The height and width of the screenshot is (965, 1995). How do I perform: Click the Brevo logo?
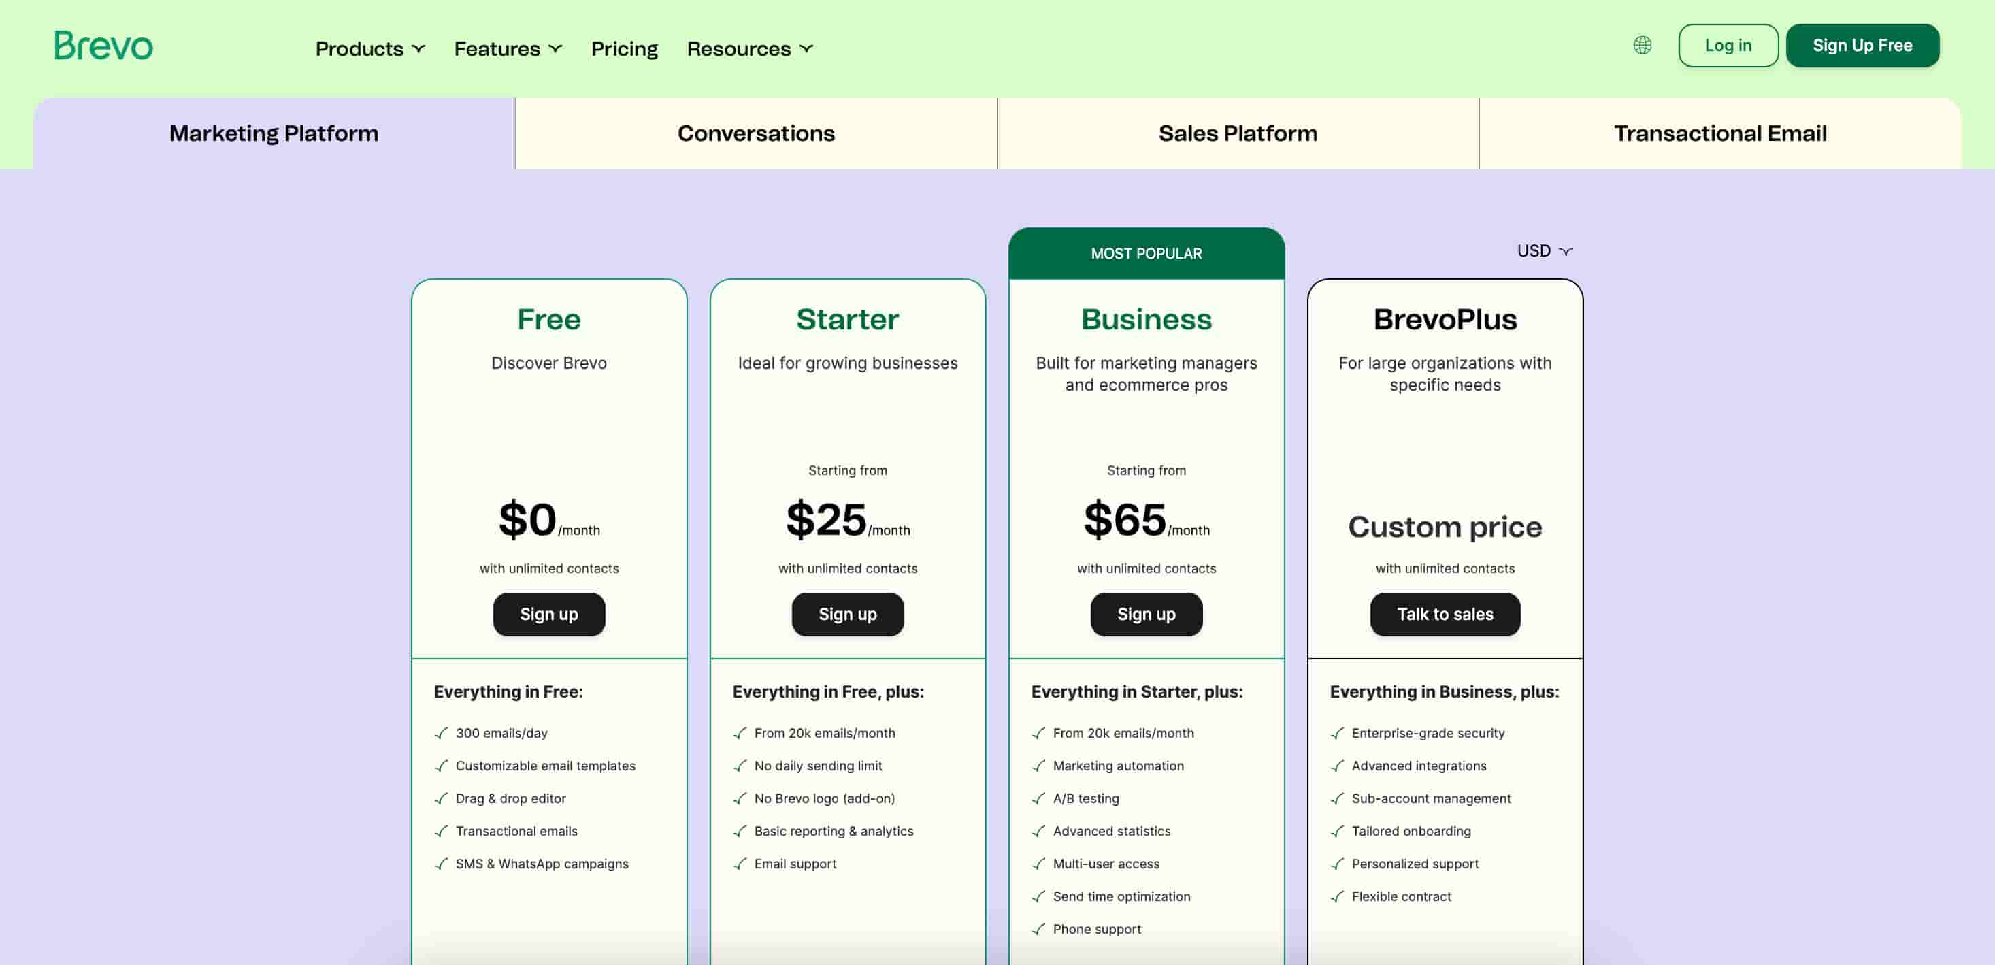pos(104,45)
